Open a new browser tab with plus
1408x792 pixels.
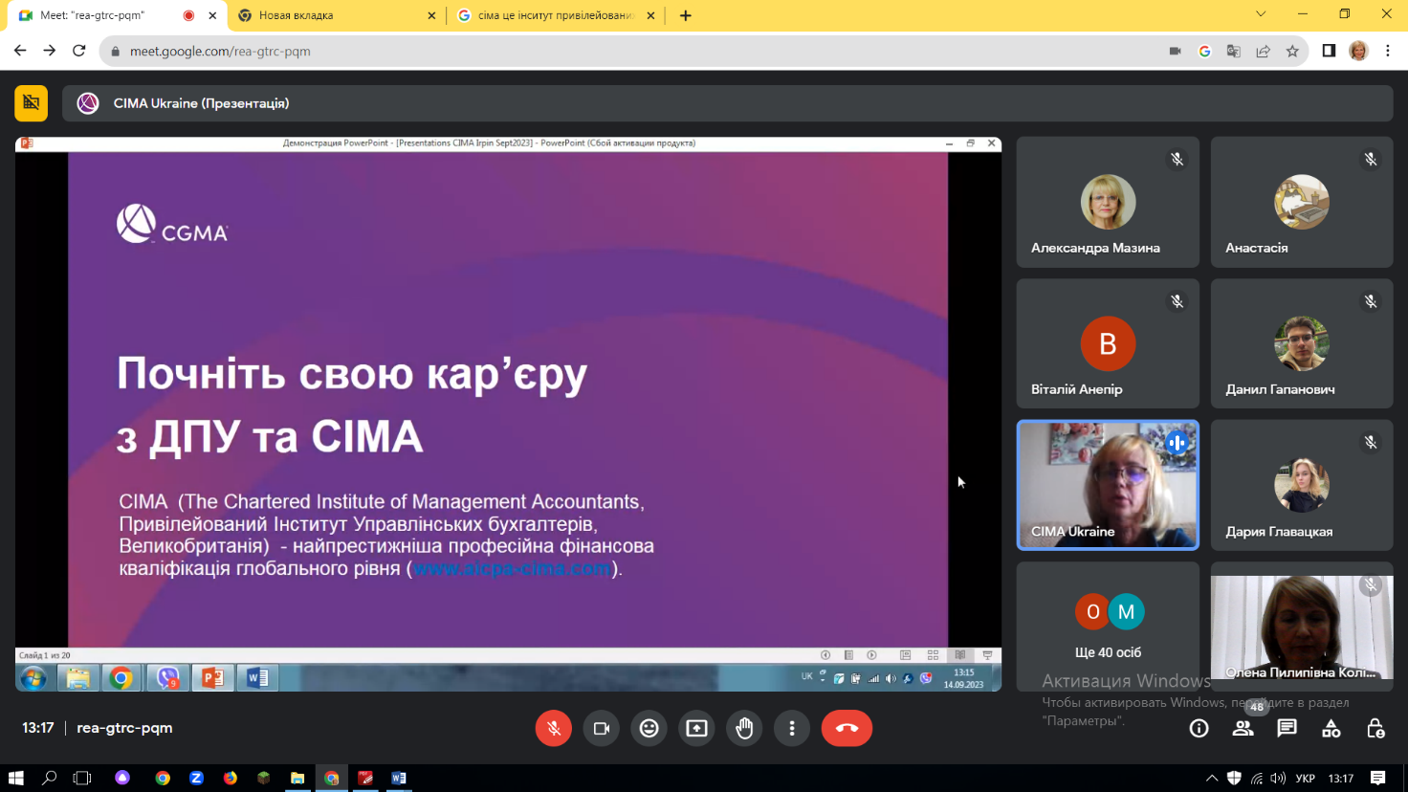pyautogui.click(x=686, y=15)
